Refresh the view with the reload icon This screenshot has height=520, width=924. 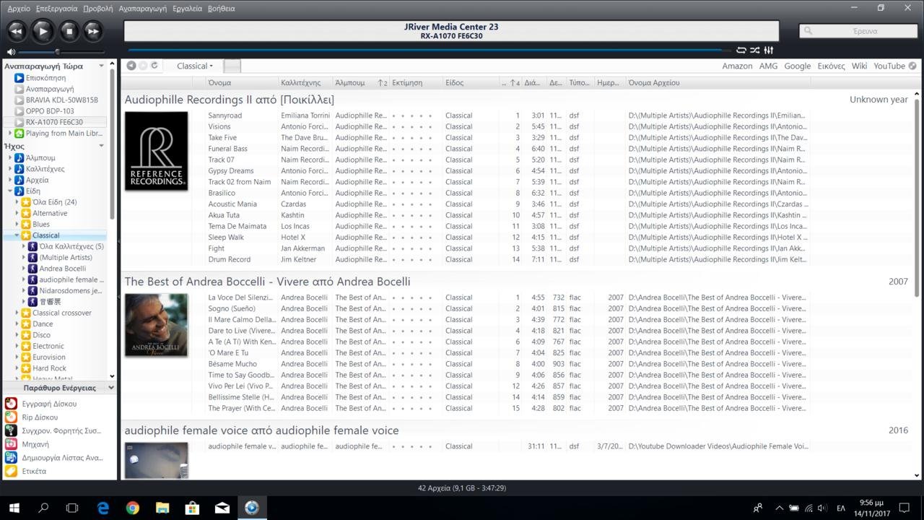click(154, 66)
